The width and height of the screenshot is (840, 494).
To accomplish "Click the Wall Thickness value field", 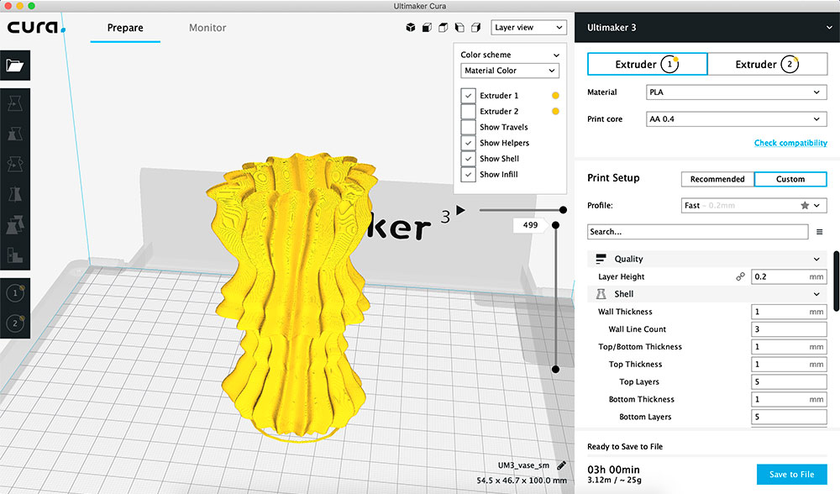I will [789, 312].
